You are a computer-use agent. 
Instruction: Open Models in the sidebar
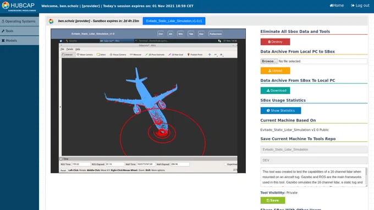(20, 41)
